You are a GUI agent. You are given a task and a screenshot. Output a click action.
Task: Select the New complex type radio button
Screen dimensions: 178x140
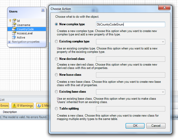[56, 24]
